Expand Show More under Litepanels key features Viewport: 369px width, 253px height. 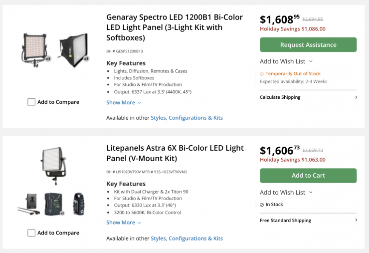tap(124, 223)
